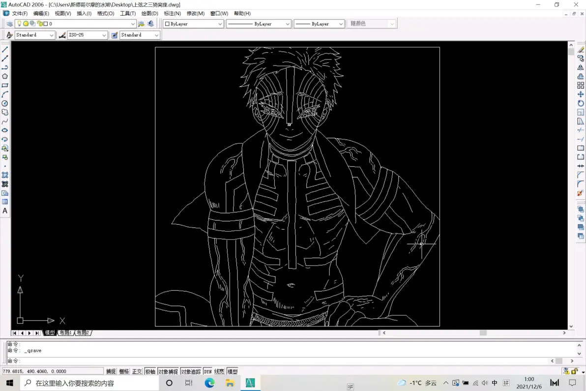The width and height of the screenshot is (586, 391).
Task: Open the 文件(F) menu
Action: click(20, 13)
